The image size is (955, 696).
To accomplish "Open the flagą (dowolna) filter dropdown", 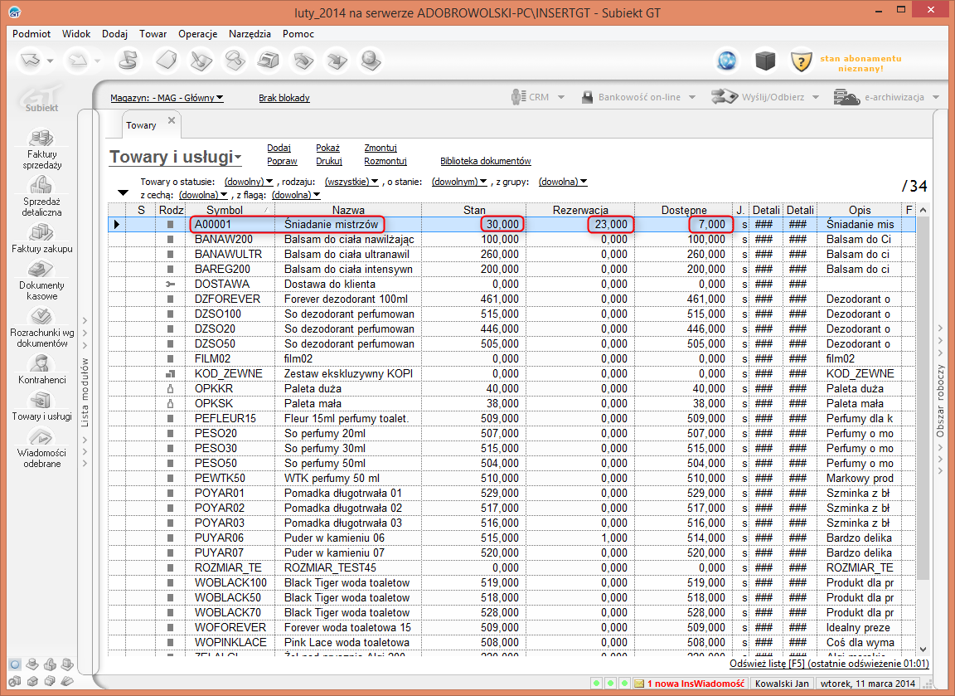I will click(296, 195).
